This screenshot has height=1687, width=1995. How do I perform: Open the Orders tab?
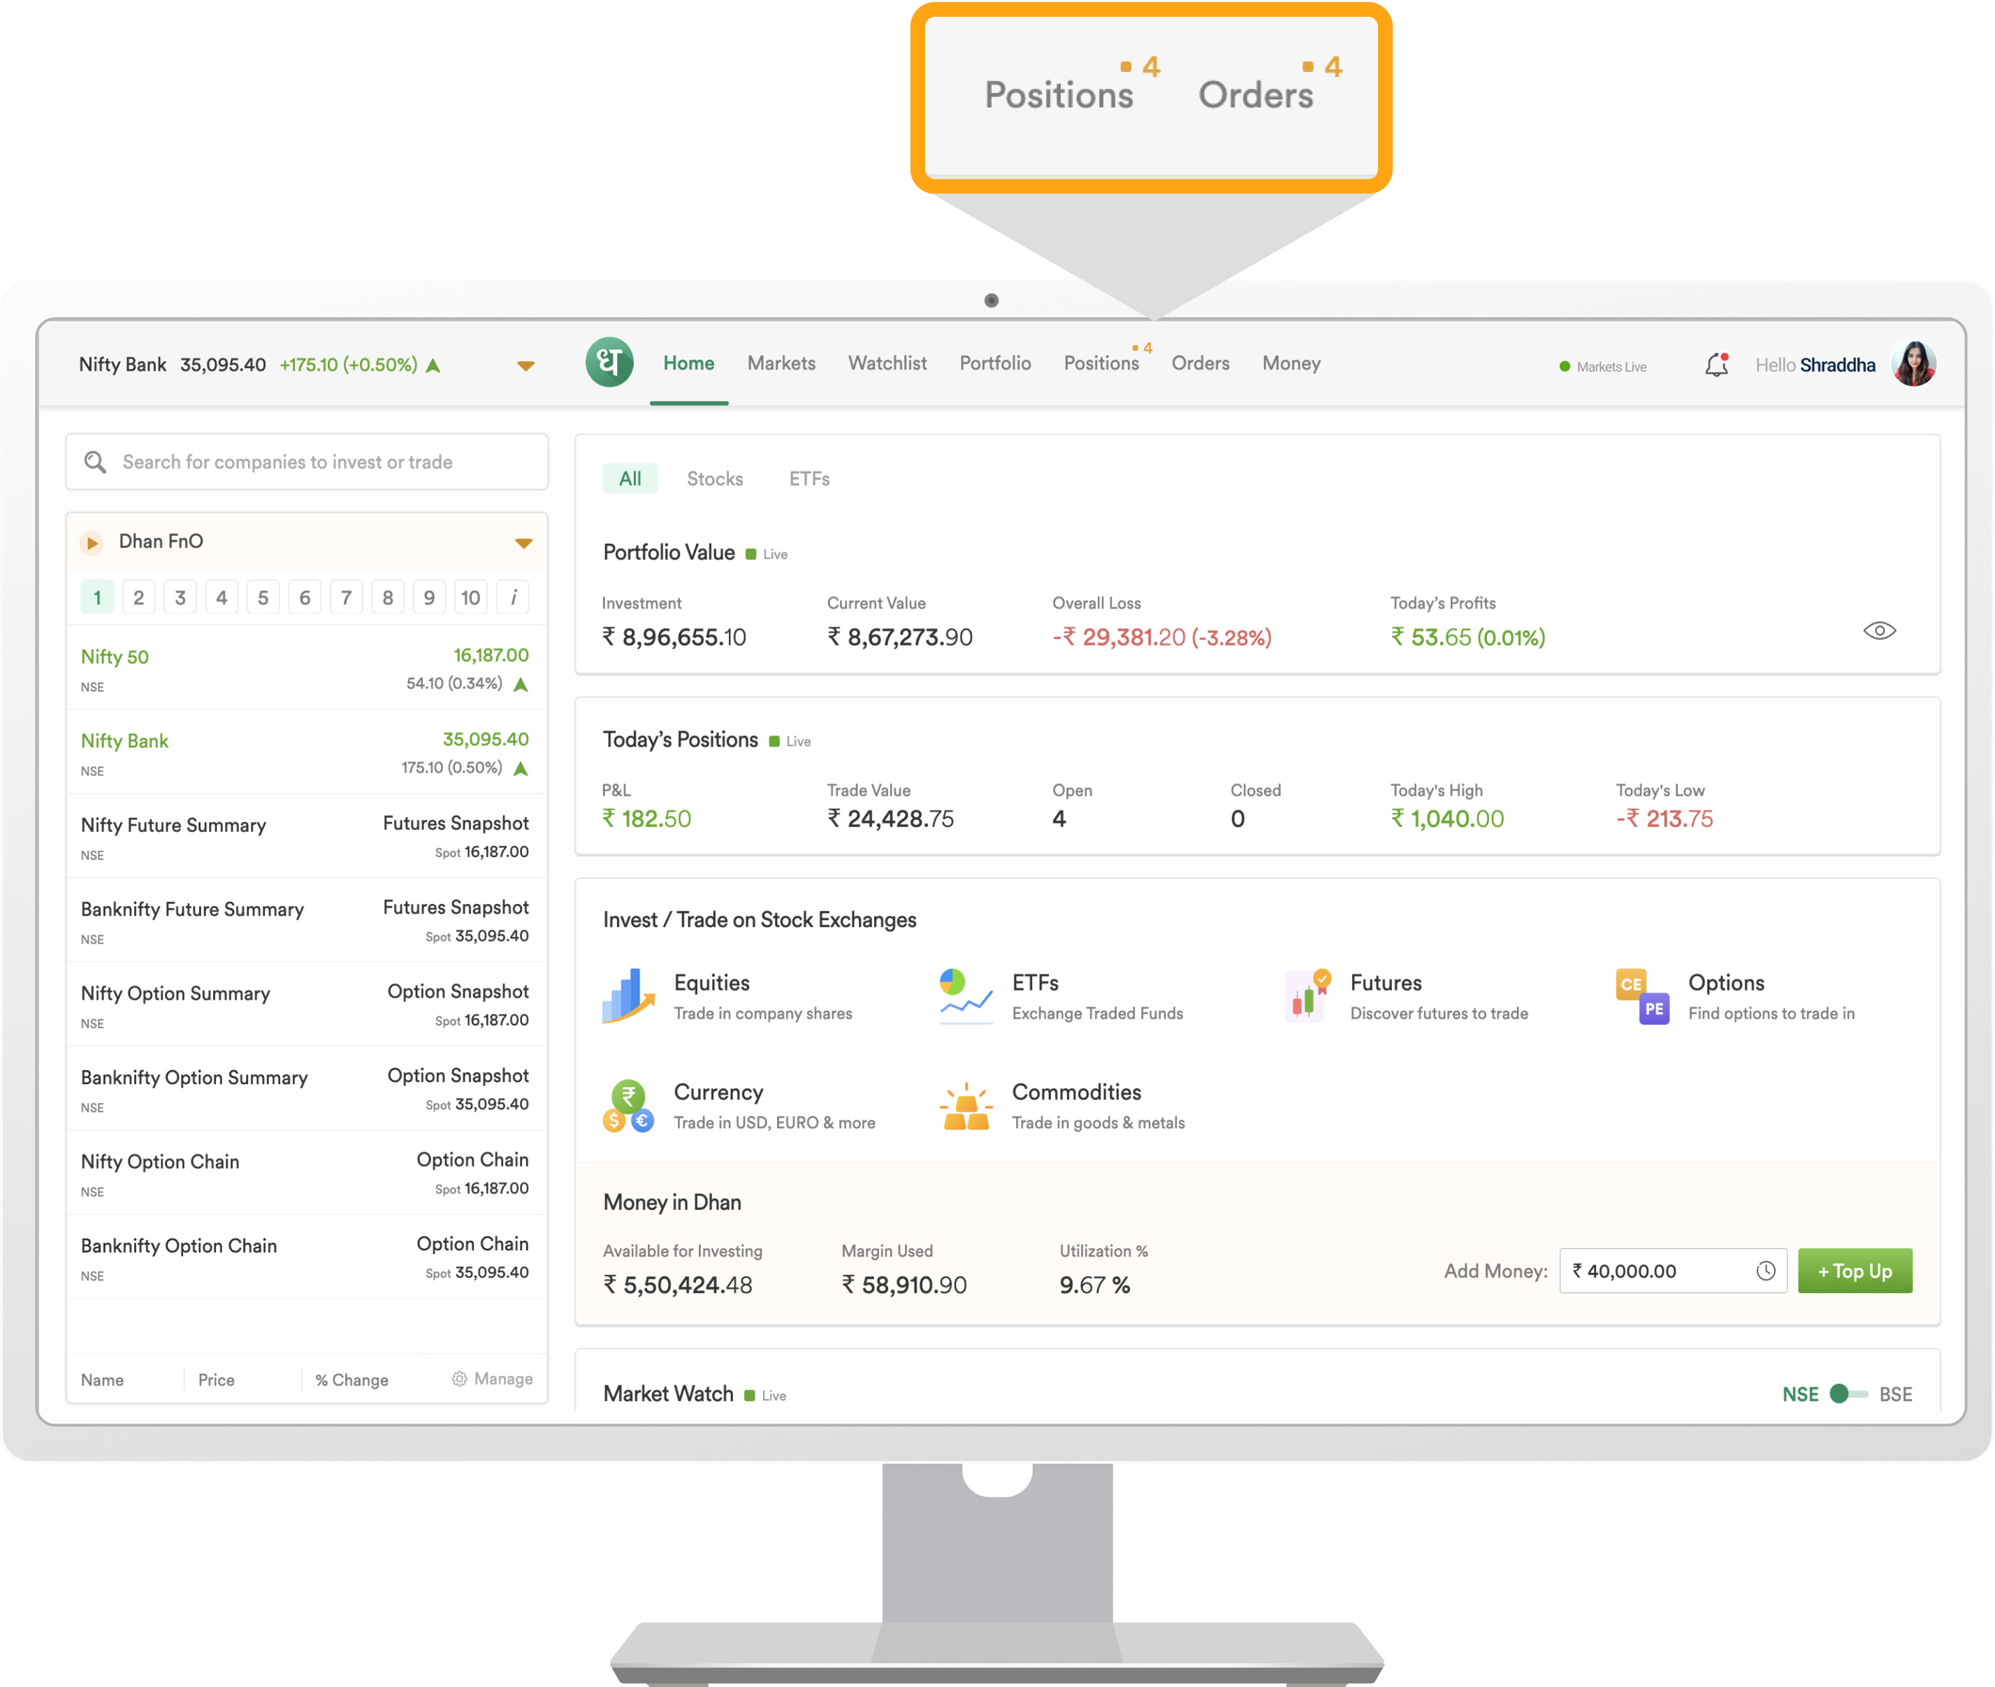pos(1200,363)
